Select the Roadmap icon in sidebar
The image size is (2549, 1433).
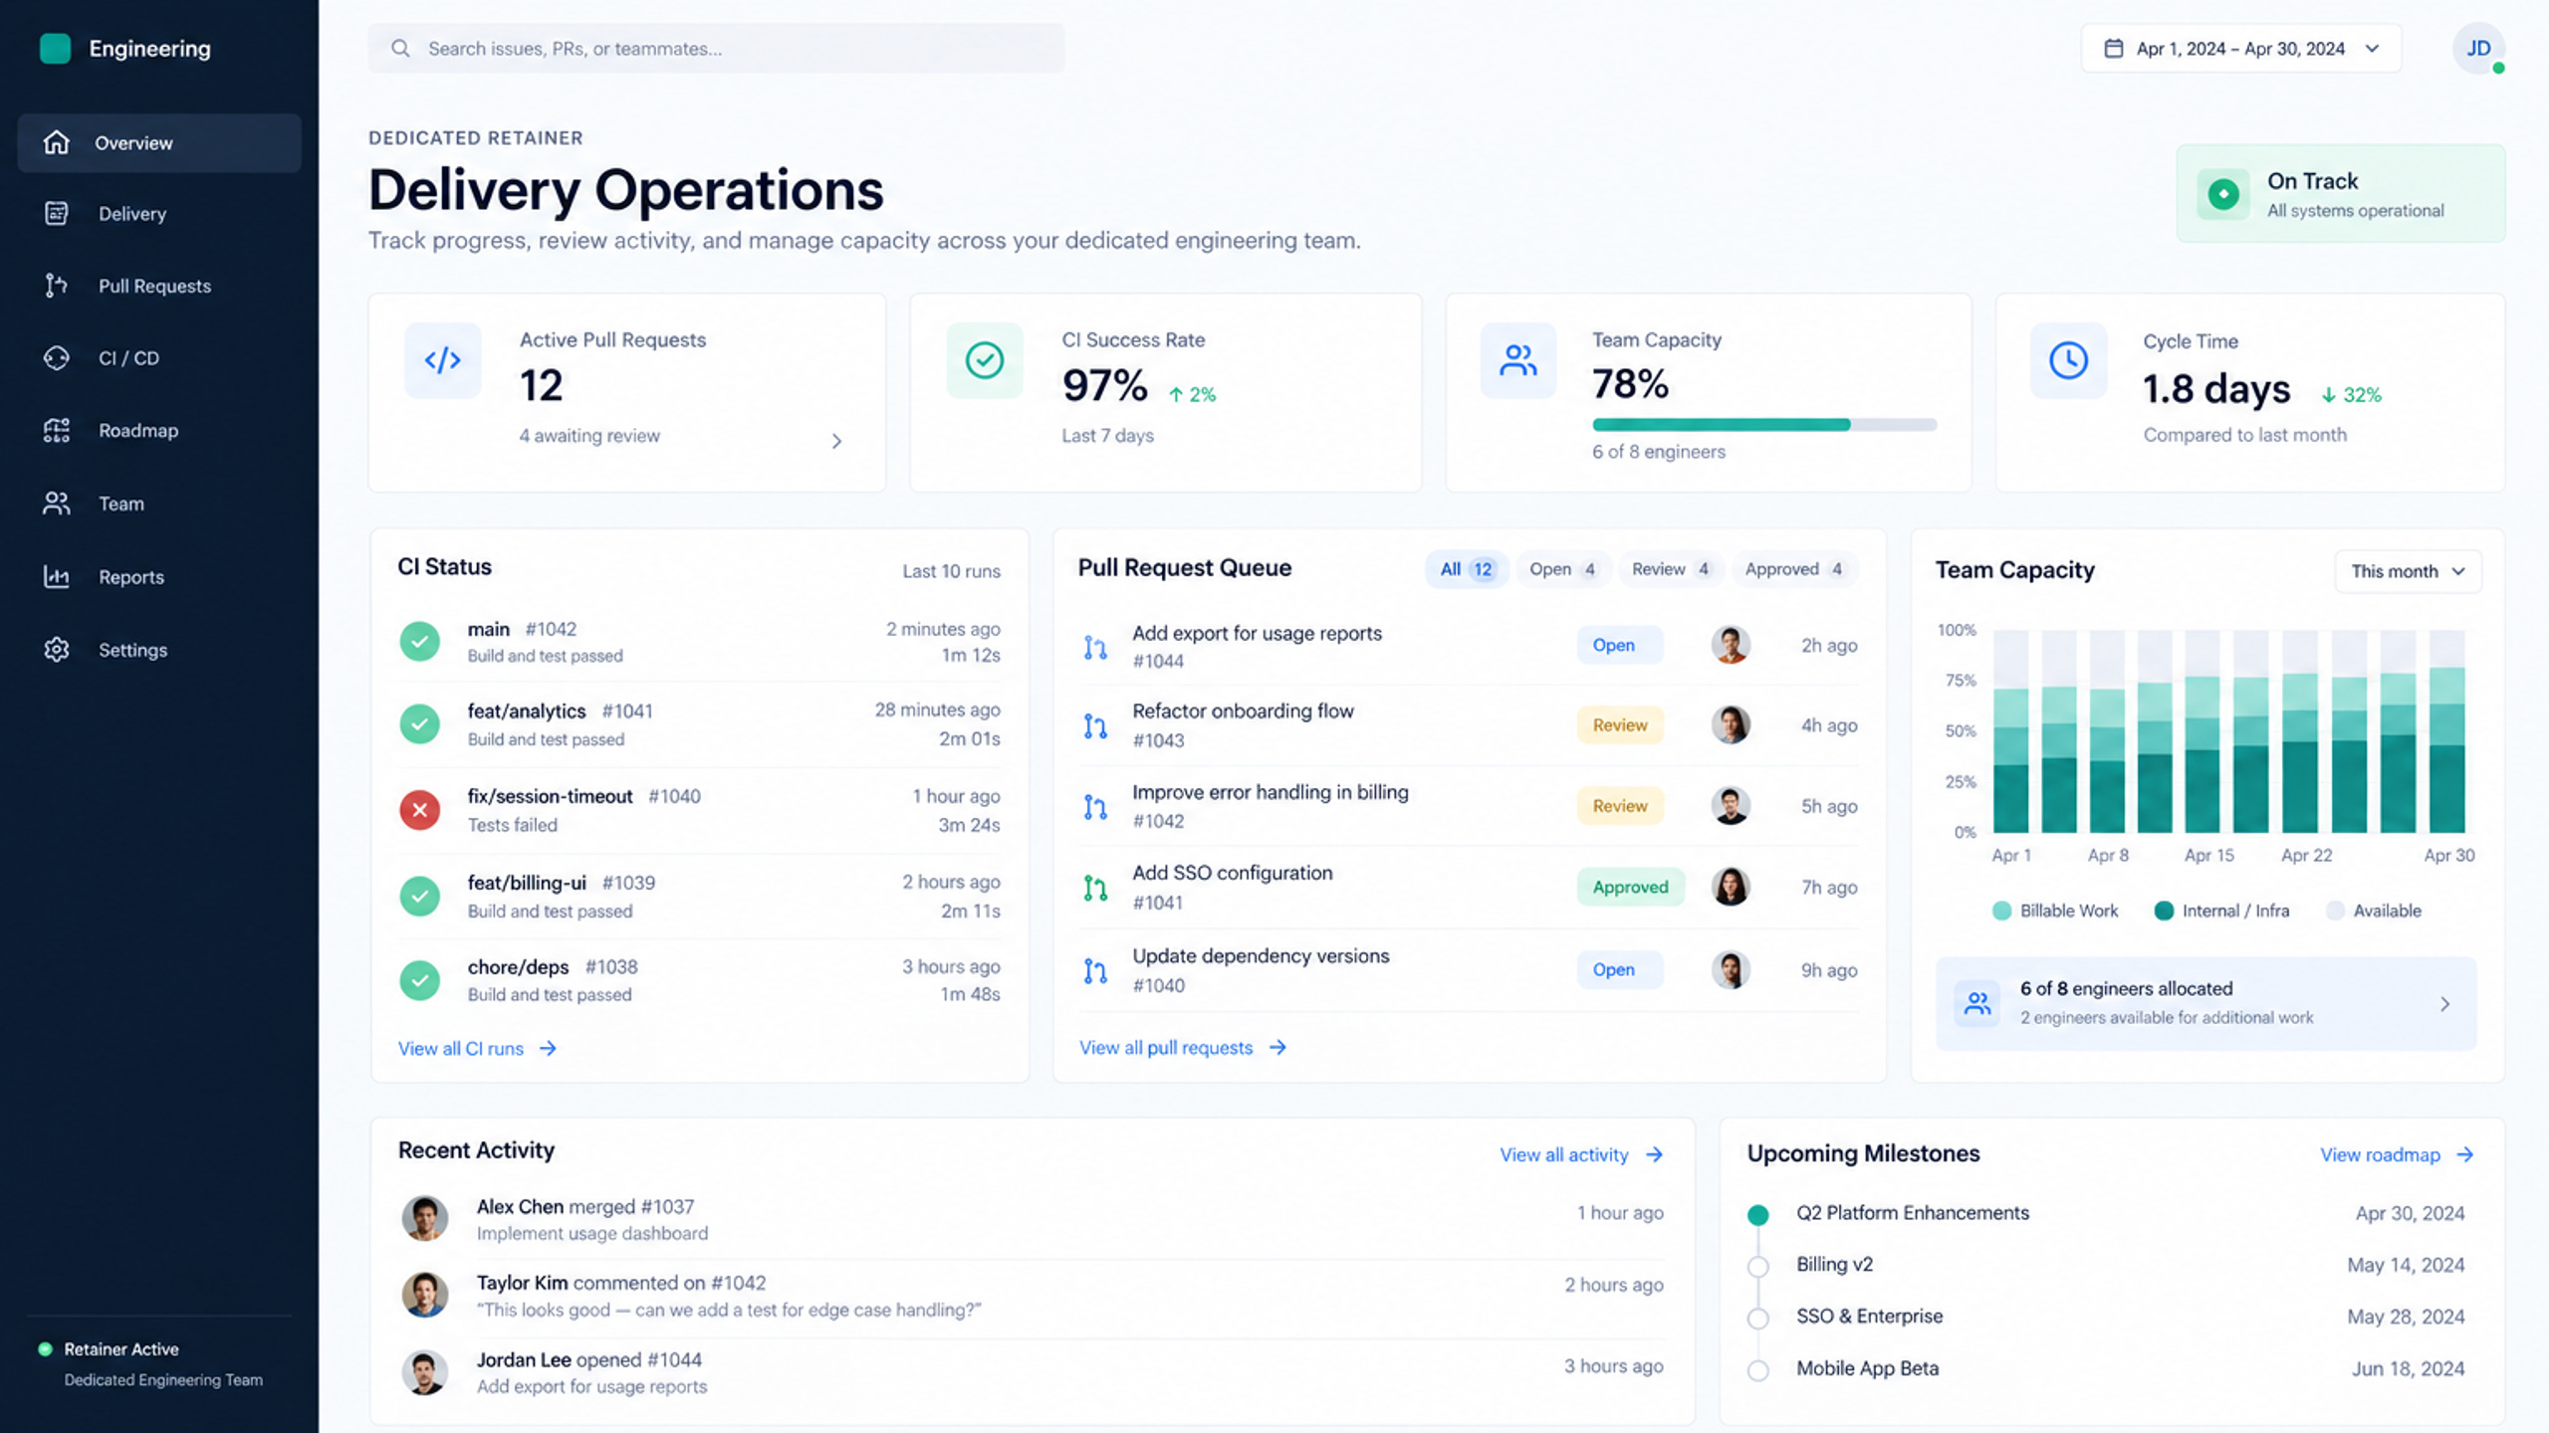click(x=57, y=430)
